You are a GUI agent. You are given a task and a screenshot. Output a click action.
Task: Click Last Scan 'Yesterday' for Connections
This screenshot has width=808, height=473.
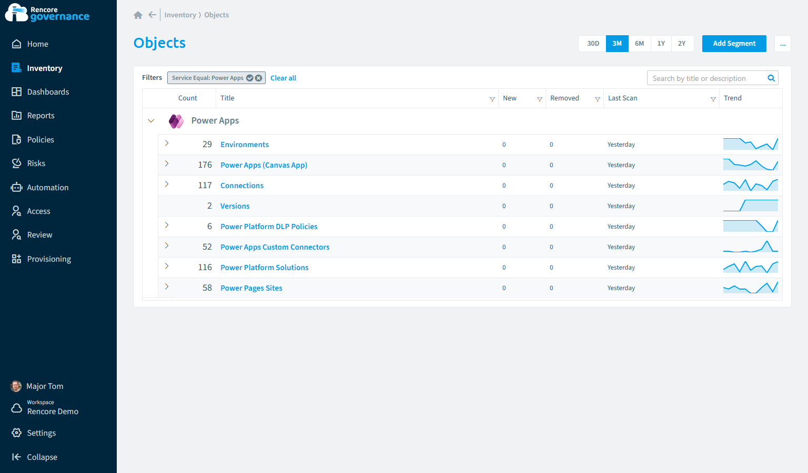(621, 186)
